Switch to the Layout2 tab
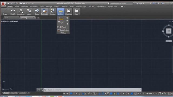 (22, 93)
